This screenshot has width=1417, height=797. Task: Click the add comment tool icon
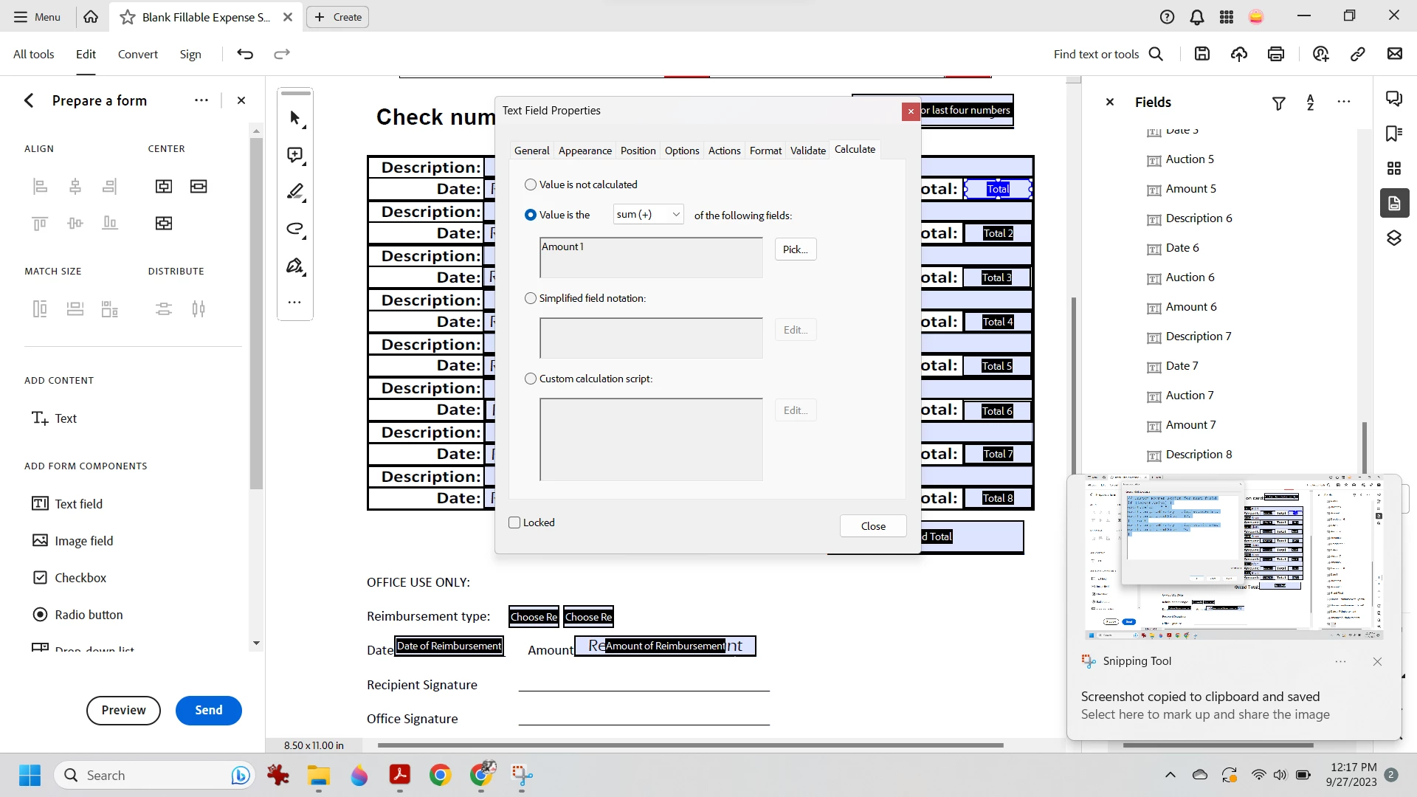pos(295,155)
